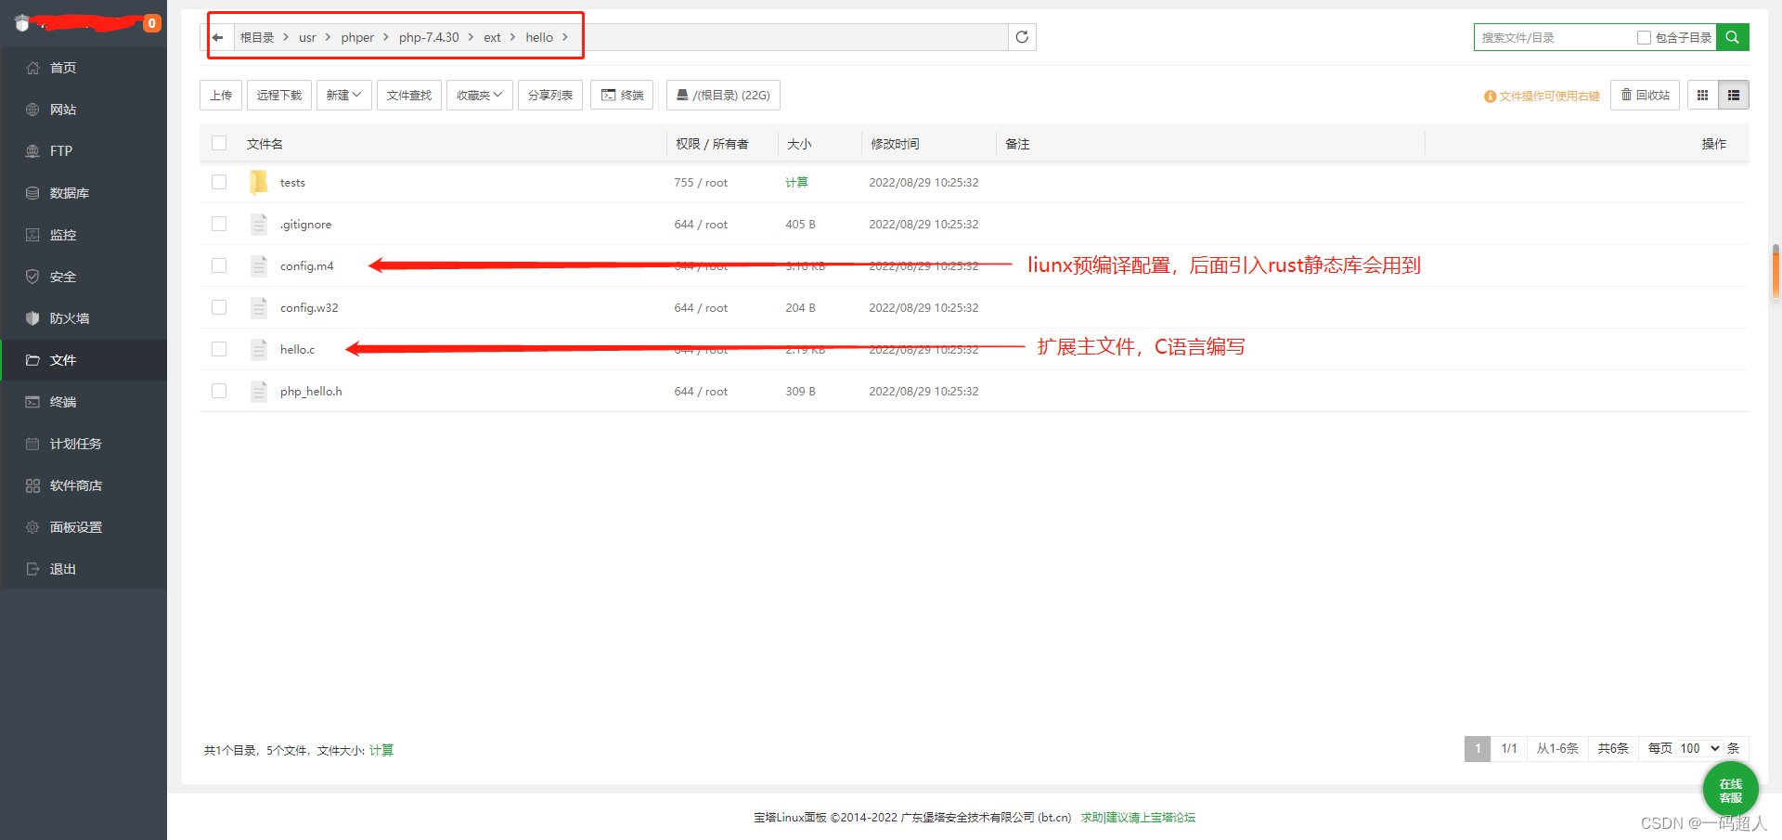Click the 上传 upload button

click(x=221, y=95)
